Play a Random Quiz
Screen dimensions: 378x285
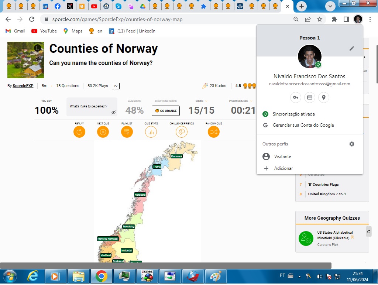point(213,131)
